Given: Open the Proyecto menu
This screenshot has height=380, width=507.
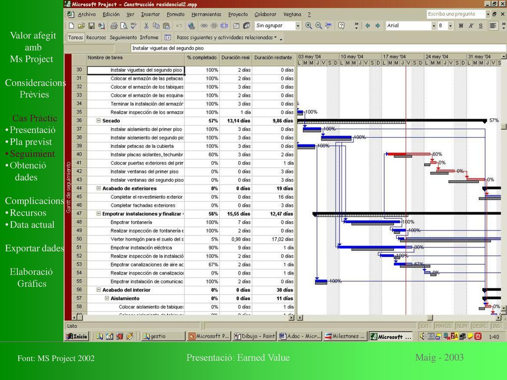Looking at the screenshot, I should tap(238, 14).
